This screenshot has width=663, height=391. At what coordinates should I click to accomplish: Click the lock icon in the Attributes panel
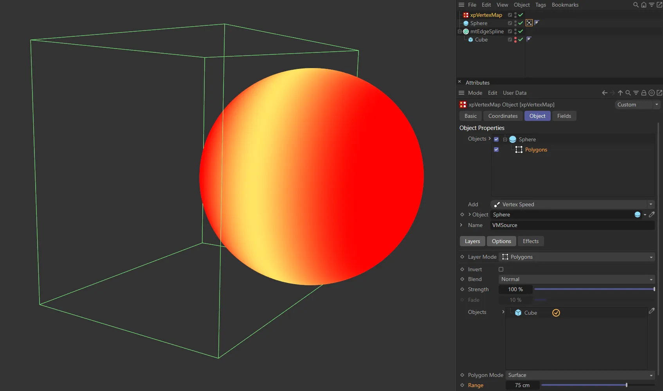644,93
